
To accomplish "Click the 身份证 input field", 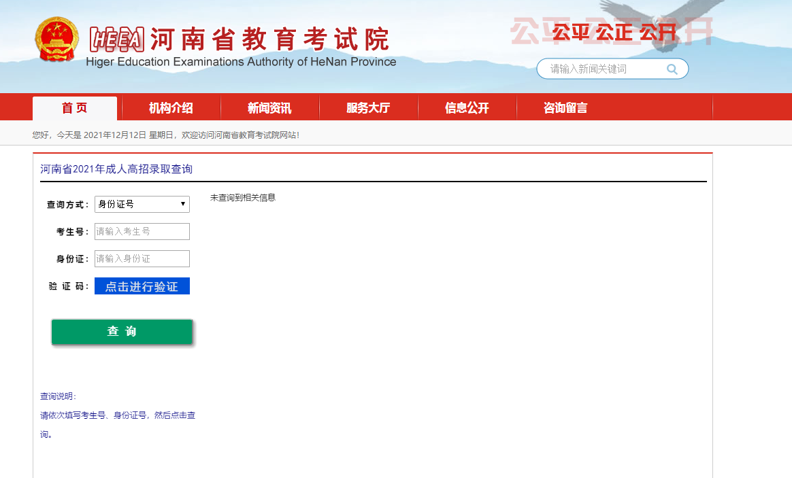I will tap(142, 258).
